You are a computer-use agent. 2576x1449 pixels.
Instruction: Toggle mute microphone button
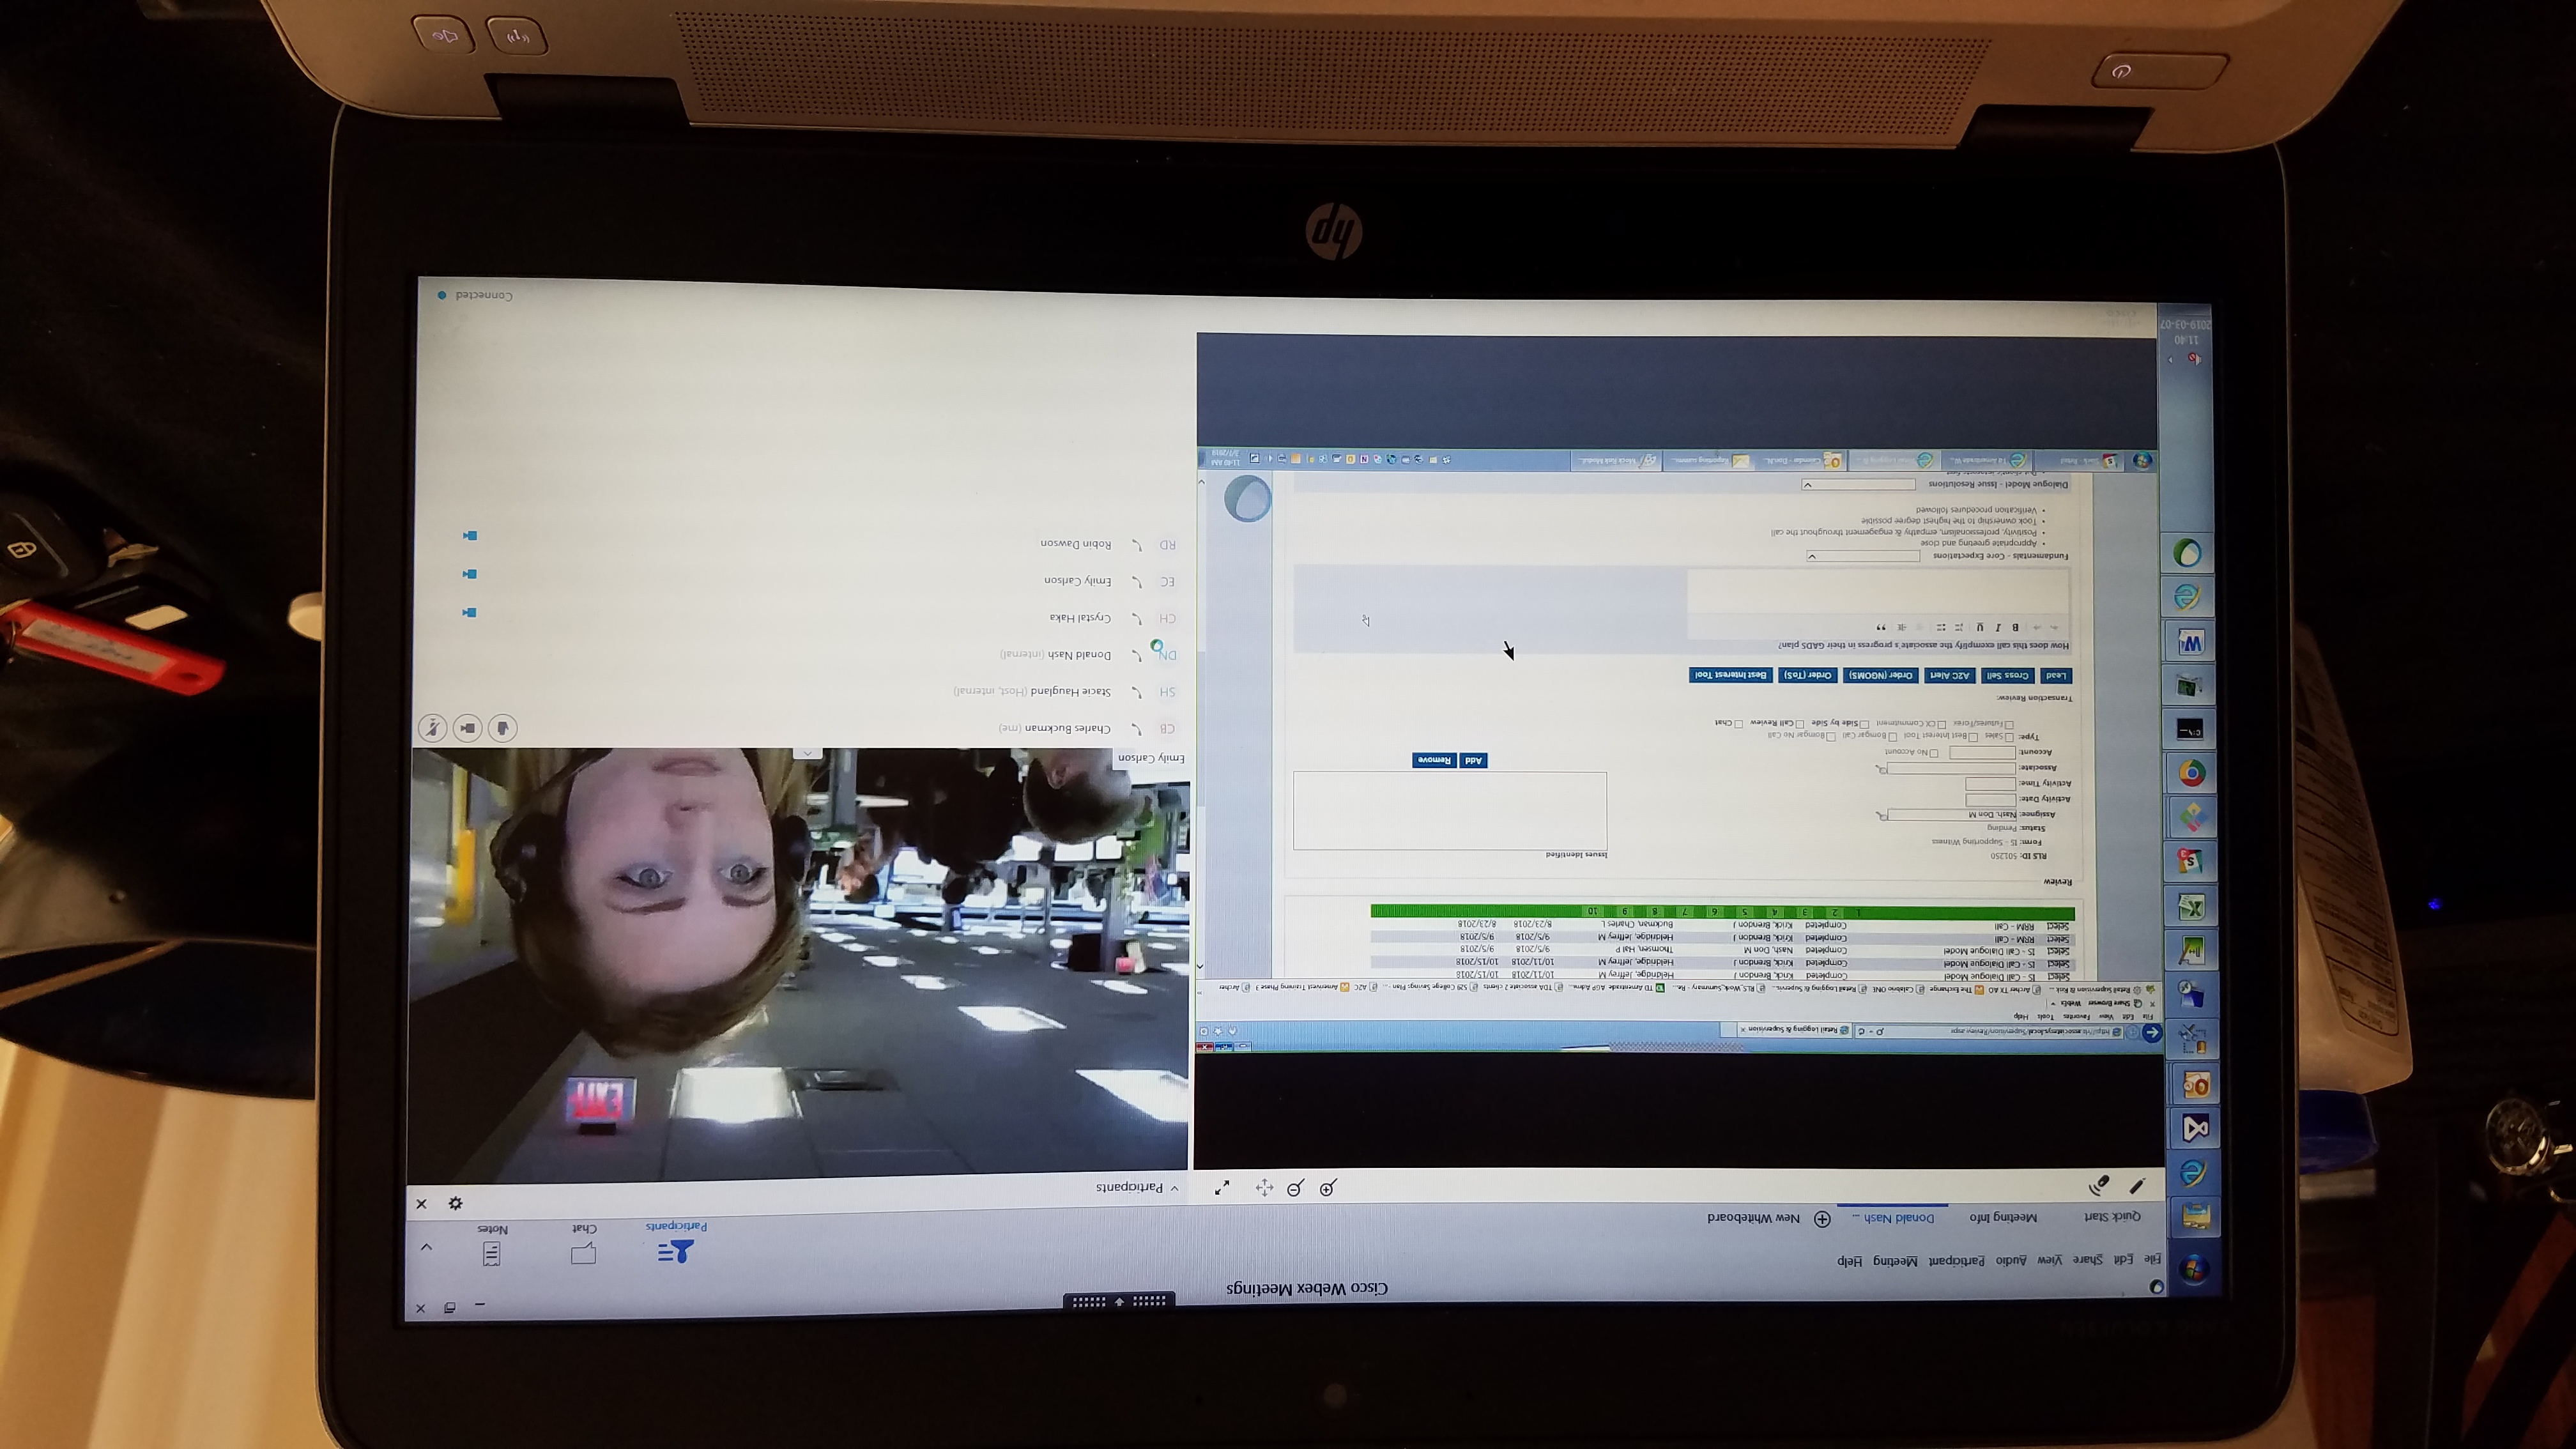point(432,727)
